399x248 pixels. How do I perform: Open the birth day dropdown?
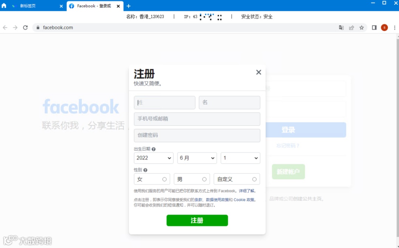click(x=240, y=158)
